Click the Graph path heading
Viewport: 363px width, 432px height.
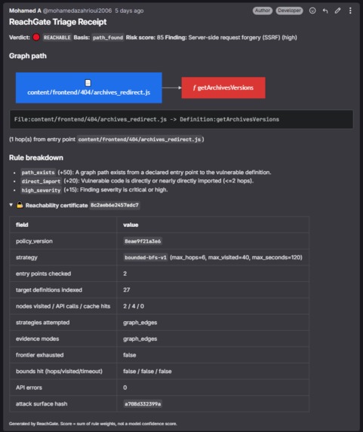[x=28, y=56]
